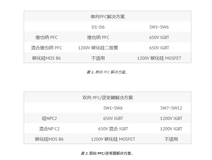Select SW1~SW6 header in the 双向 PFC table
This screenshot has width=212, height=160.
(113, 108)
